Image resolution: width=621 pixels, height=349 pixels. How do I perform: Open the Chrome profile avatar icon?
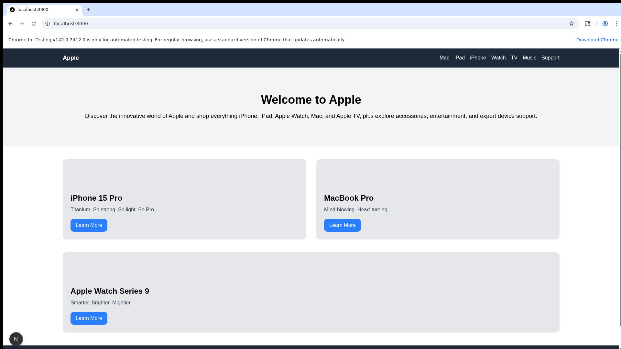(605, 24)
